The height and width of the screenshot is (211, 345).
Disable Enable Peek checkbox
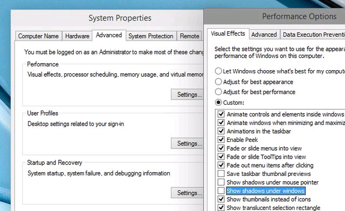(221, 139)
